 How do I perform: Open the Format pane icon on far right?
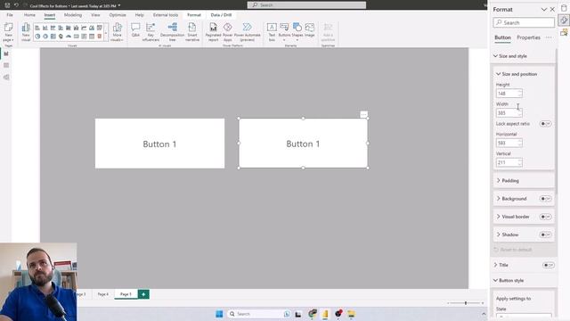[564, 20]
